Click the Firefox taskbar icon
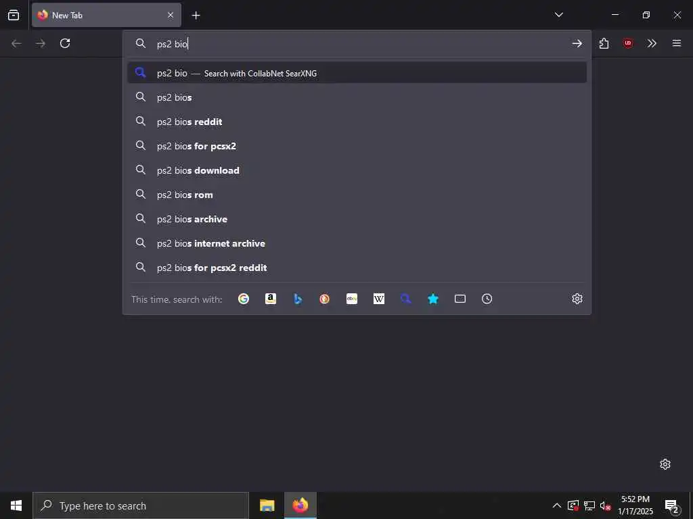The height and width of the screenshot is (519, 693). pos(300,505)
